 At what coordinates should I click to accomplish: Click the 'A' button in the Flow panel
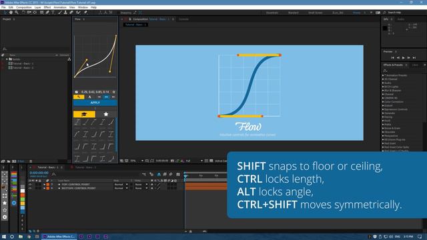(89, 97)
